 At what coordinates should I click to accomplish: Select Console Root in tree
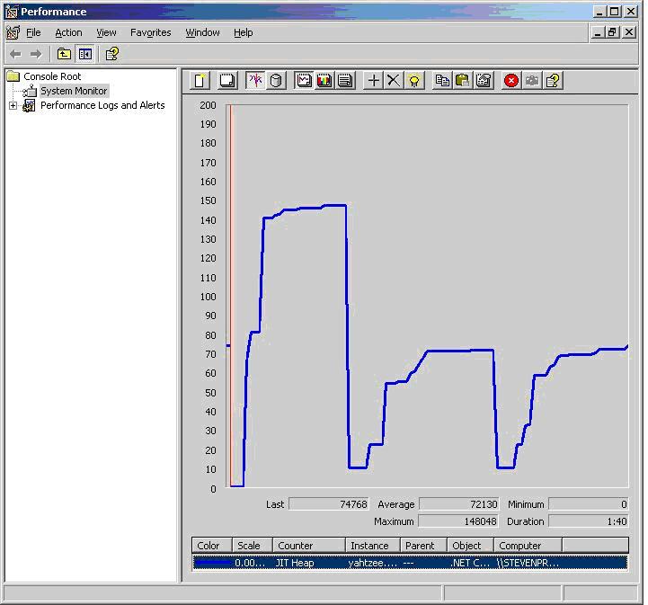click(x=52, y=76)
